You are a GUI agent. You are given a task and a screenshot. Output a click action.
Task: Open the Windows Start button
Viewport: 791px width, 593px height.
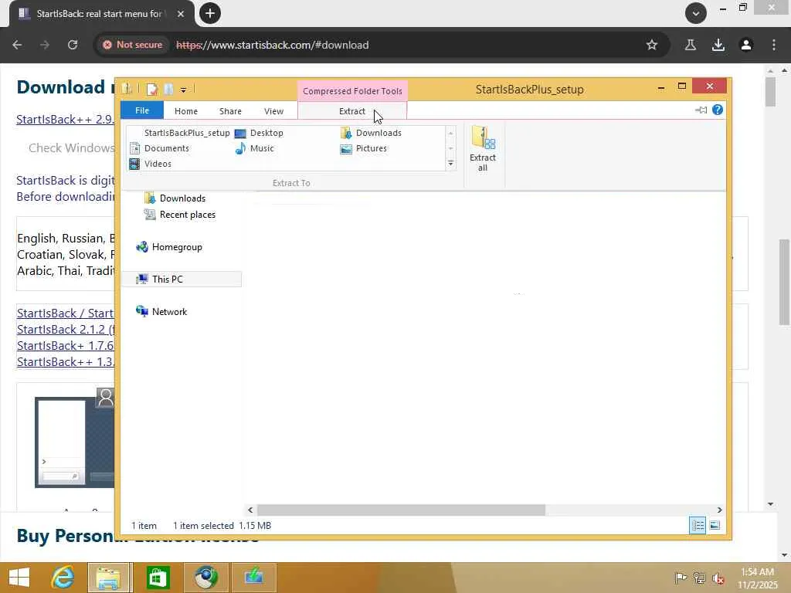(19, 578)
